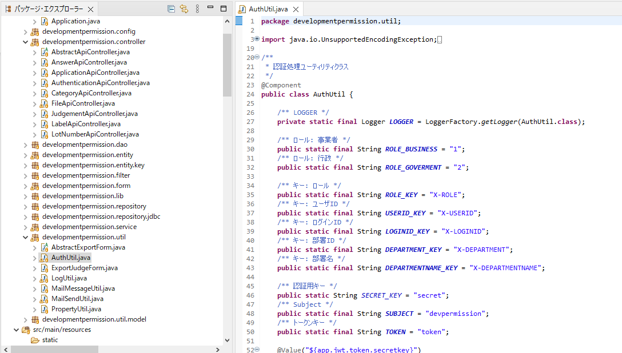
Task: Click the developmentpermission.dao package icon
Action: tap(35, 145)
